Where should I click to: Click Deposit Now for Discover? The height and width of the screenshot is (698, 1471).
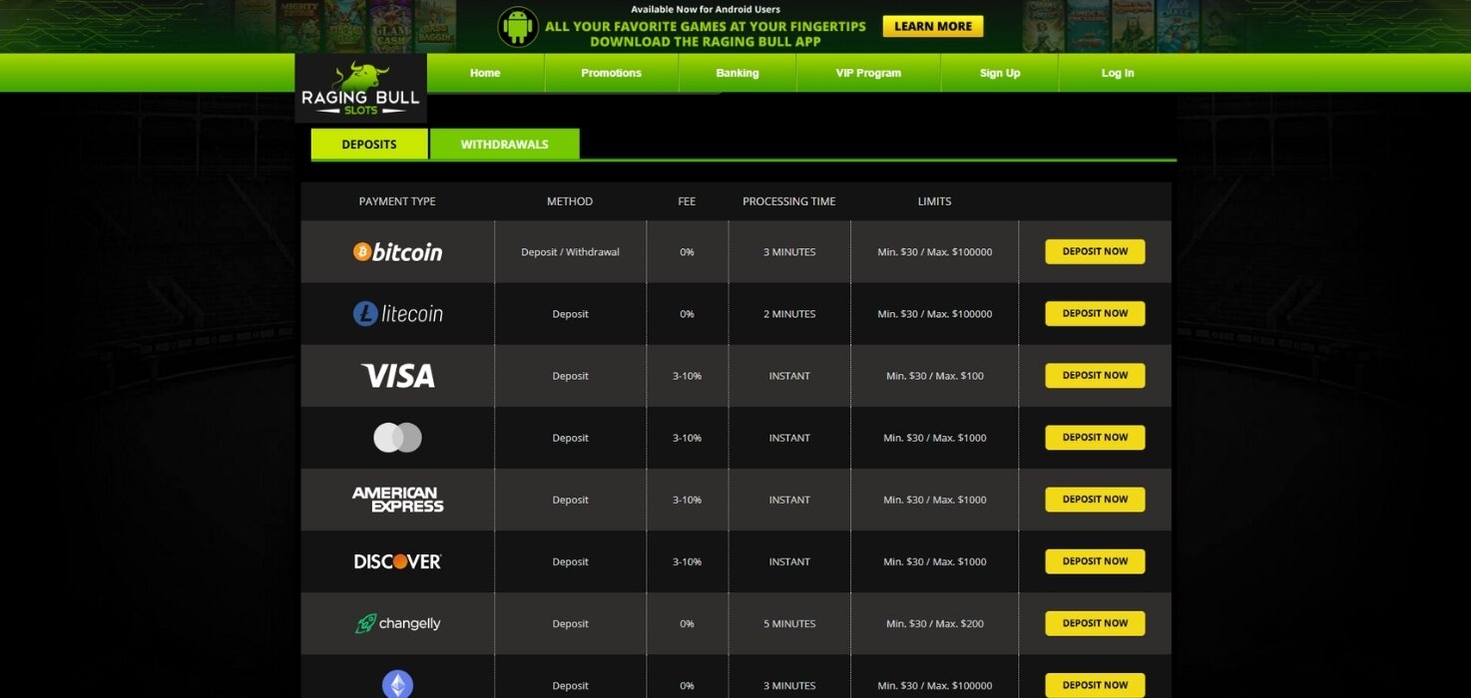pos(1095,561)
